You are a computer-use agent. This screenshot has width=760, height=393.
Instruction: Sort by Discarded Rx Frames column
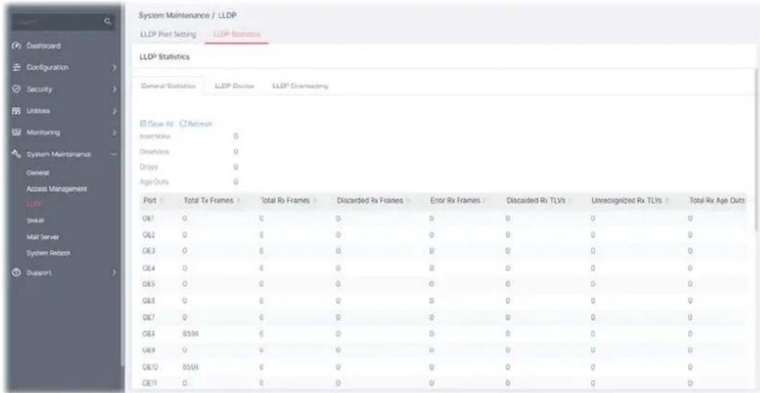(407, 200)
